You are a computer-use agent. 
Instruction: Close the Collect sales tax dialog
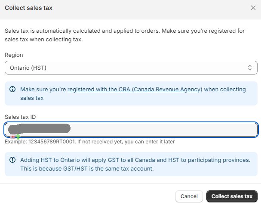(253, 8)
